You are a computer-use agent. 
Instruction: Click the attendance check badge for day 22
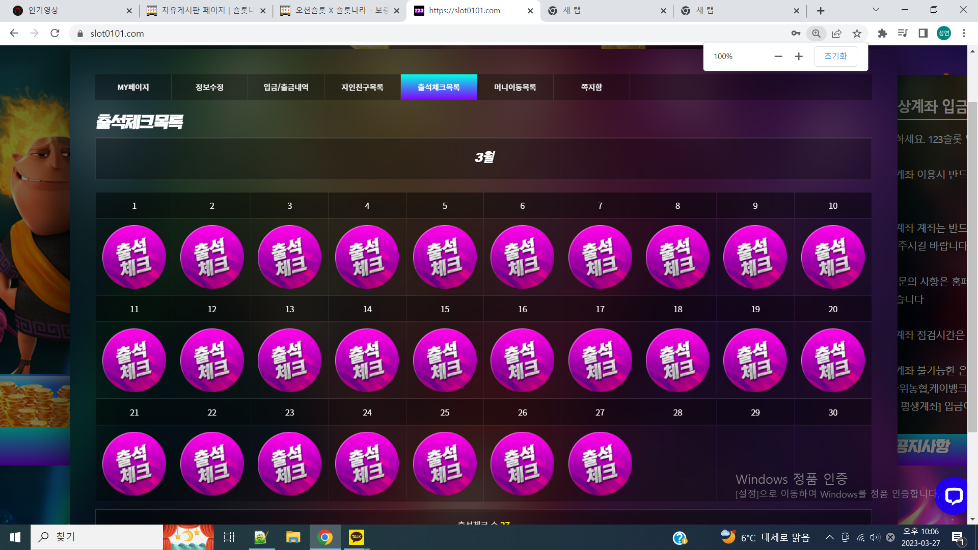point(212,464)
